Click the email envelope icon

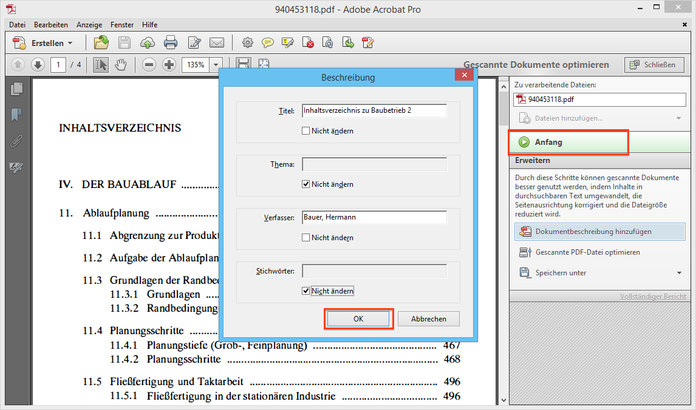click(217, 42)
